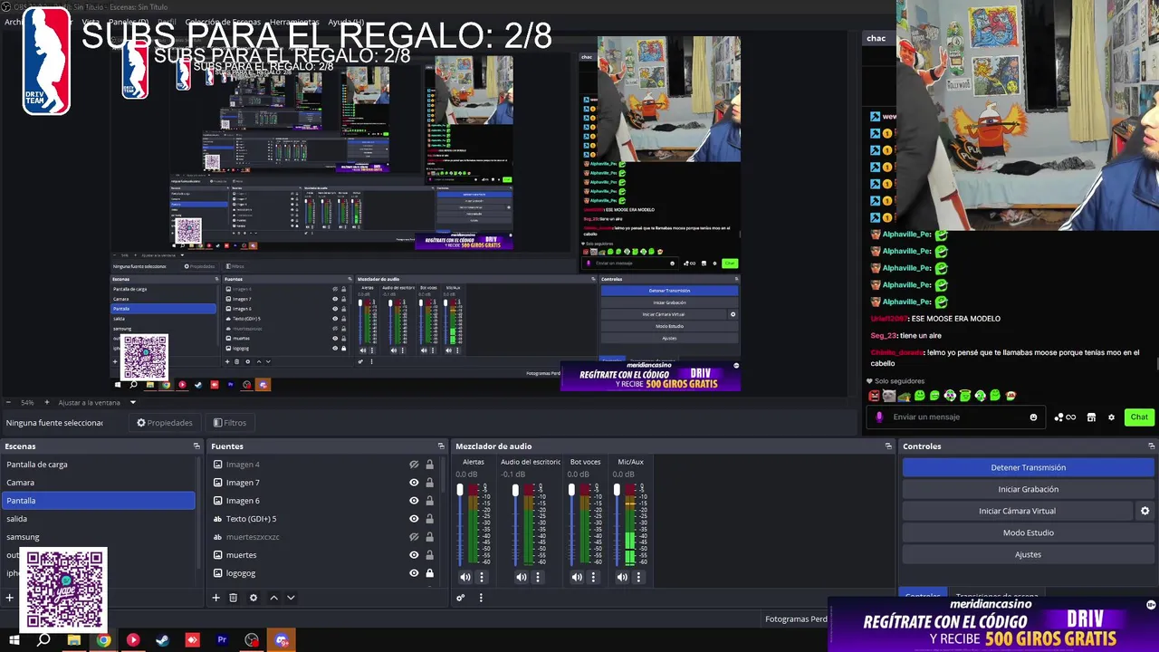Open source properties gear in Fuentes toolbar
Image resolution: width=1159 pixels, height=652 pixels.
[x=253, y=598]
